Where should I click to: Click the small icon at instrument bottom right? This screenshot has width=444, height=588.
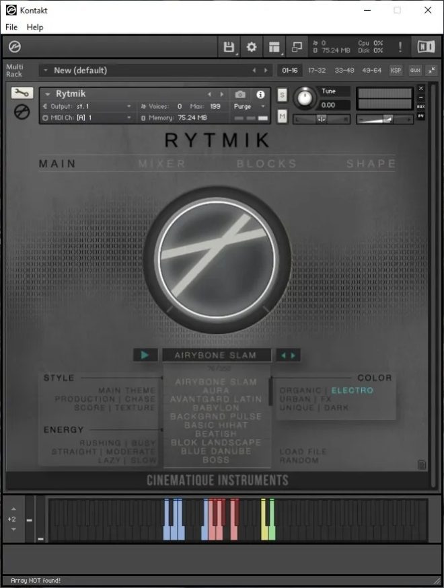point(422,465)
